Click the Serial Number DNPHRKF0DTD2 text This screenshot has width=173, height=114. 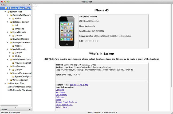click(x=92, y=31)
